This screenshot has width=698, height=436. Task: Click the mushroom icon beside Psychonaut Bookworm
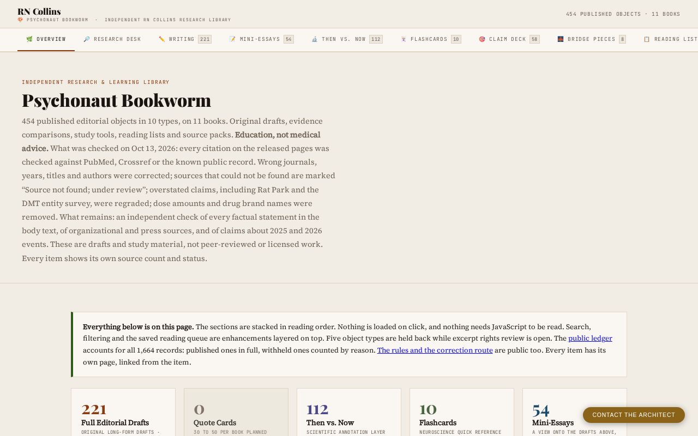tap(20, 20)
